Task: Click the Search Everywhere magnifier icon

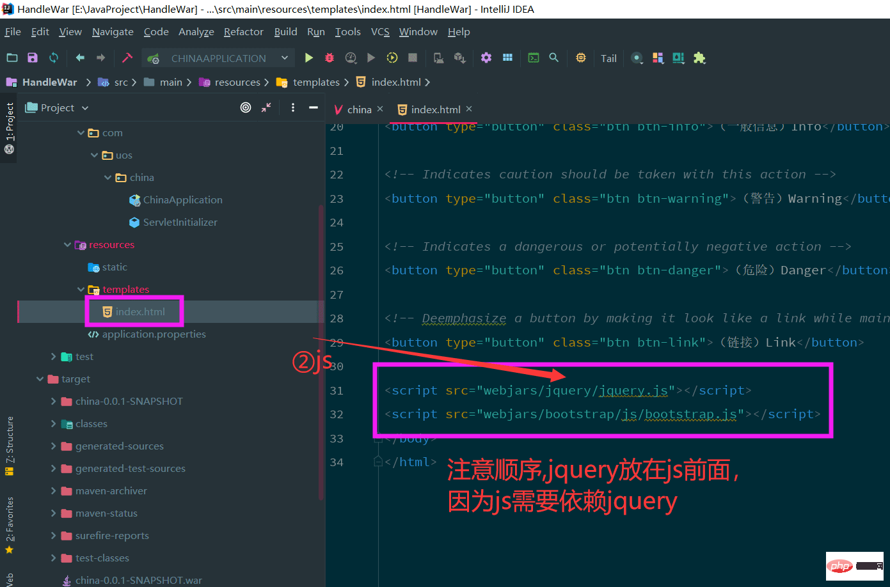Action: point(554,58)
